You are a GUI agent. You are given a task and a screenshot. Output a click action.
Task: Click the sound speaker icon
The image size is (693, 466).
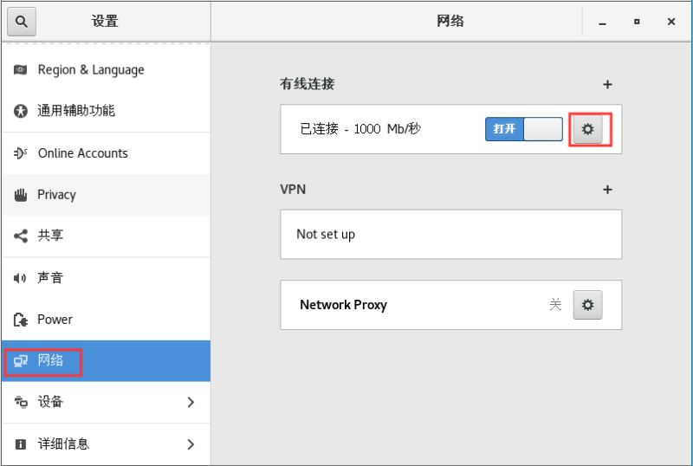[x=21, y=278]
